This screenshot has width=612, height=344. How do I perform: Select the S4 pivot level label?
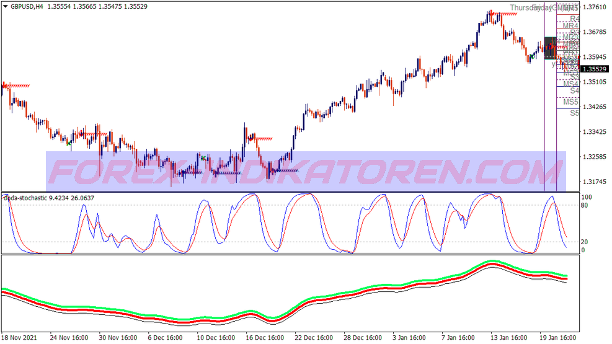574,91
